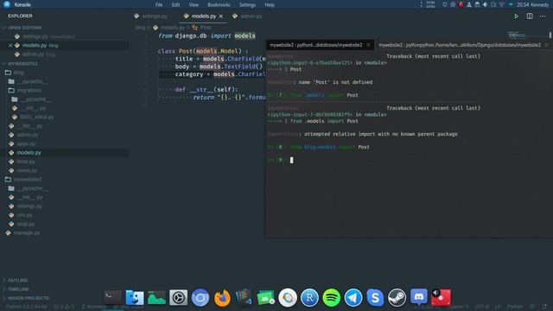Screen dimensions: 553x311
Task: Close the first Konsole terminal tab
Action: pyautogui.click(x=369, y=45)
